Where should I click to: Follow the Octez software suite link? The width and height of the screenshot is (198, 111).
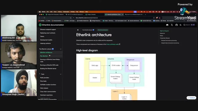click(x=112, y=44)
